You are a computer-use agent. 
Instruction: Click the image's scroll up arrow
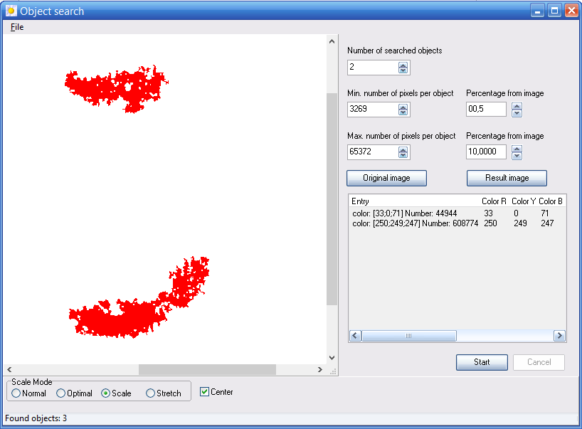pyautogui.click(x=332, y=41)
